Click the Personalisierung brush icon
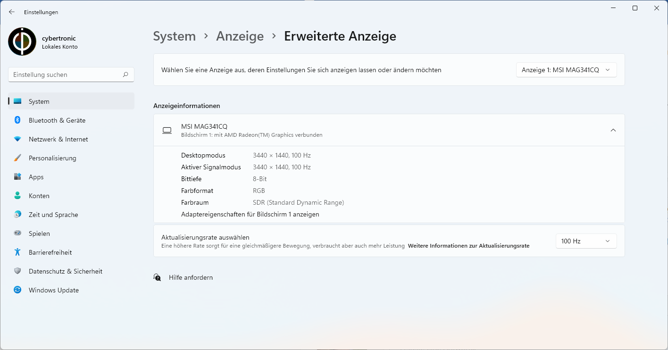The image size is (668, 350). (x=17, y=158)
